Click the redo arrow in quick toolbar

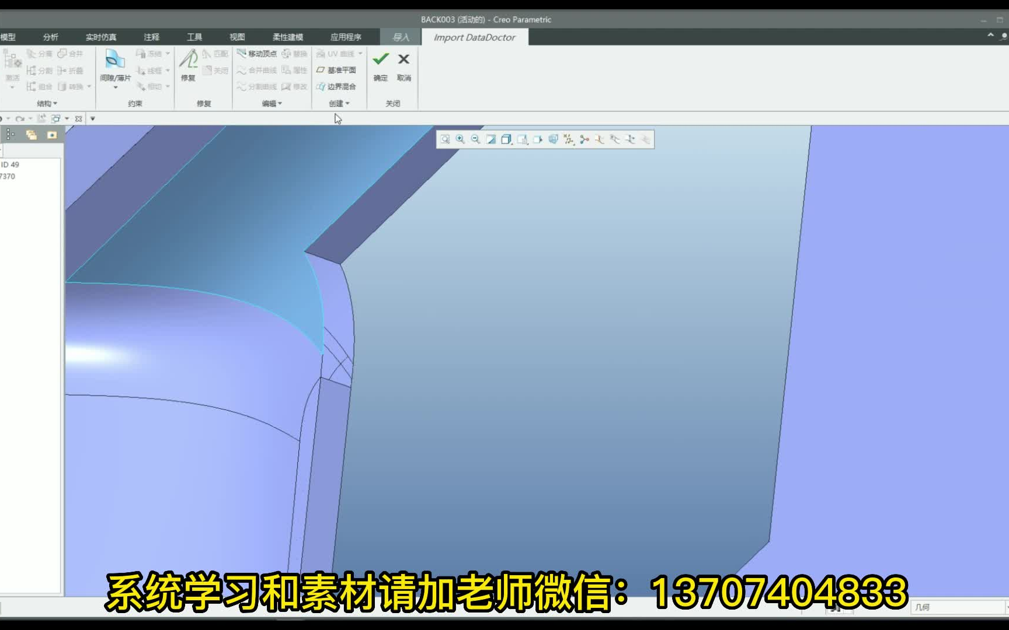coord(20,118)
